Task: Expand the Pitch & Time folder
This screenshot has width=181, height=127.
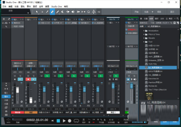Action: 144,34
